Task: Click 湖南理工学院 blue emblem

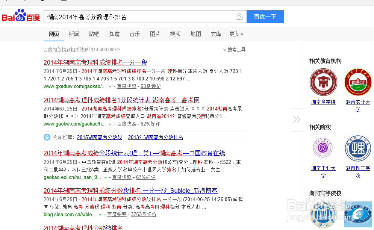Action: [358, 148]
